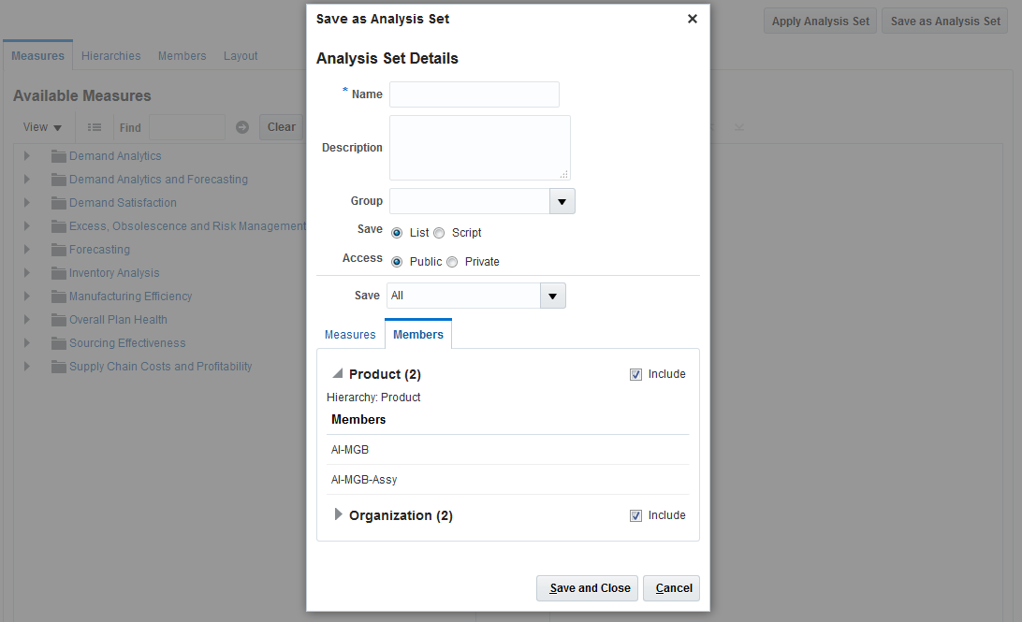The height and width of the screenshot is (622, 1022).
Task: Click the Overall Plan Health folder icon
Action: 59,320
